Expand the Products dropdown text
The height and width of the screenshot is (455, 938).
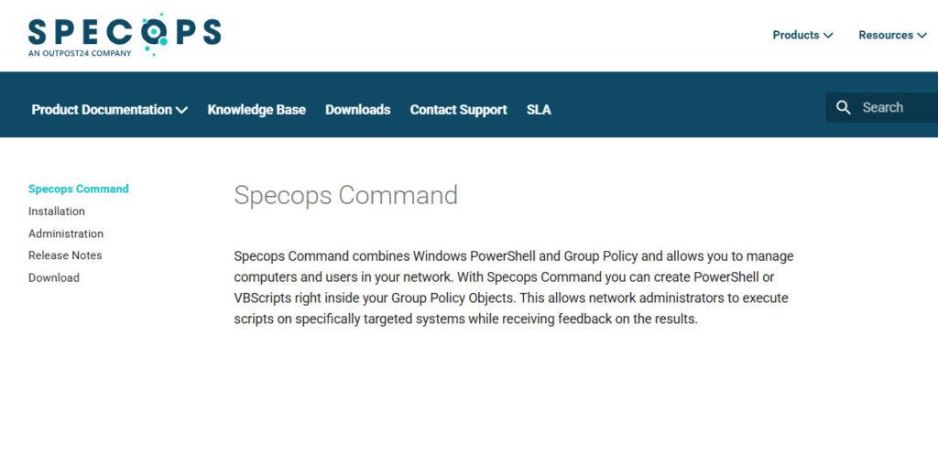(x=795, y=35)
